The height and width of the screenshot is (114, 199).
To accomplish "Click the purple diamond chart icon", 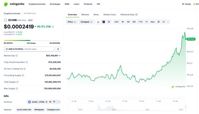I will coord(109,22).
